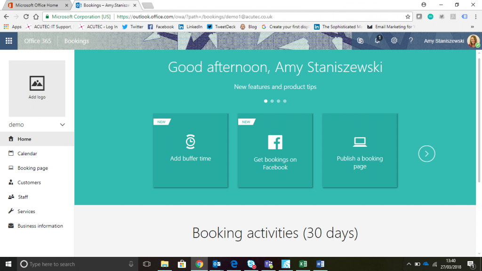Click the Office 365 header link
Screen dimensions: 482x271
point(38,41)
